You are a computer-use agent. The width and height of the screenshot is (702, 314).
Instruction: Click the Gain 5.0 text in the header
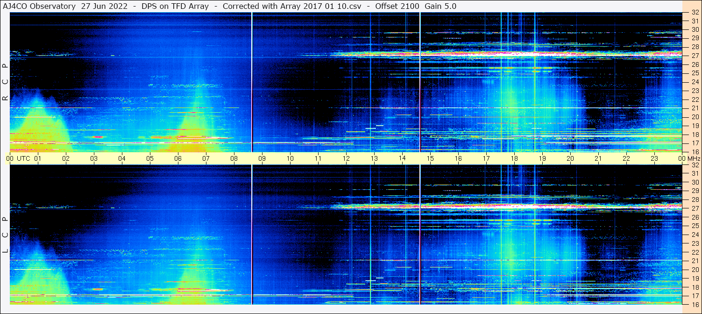click(440, 6)
